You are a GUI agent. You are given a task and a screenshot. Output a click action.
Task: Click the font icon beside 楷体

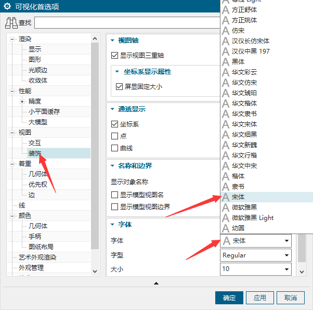coord(226,176)
